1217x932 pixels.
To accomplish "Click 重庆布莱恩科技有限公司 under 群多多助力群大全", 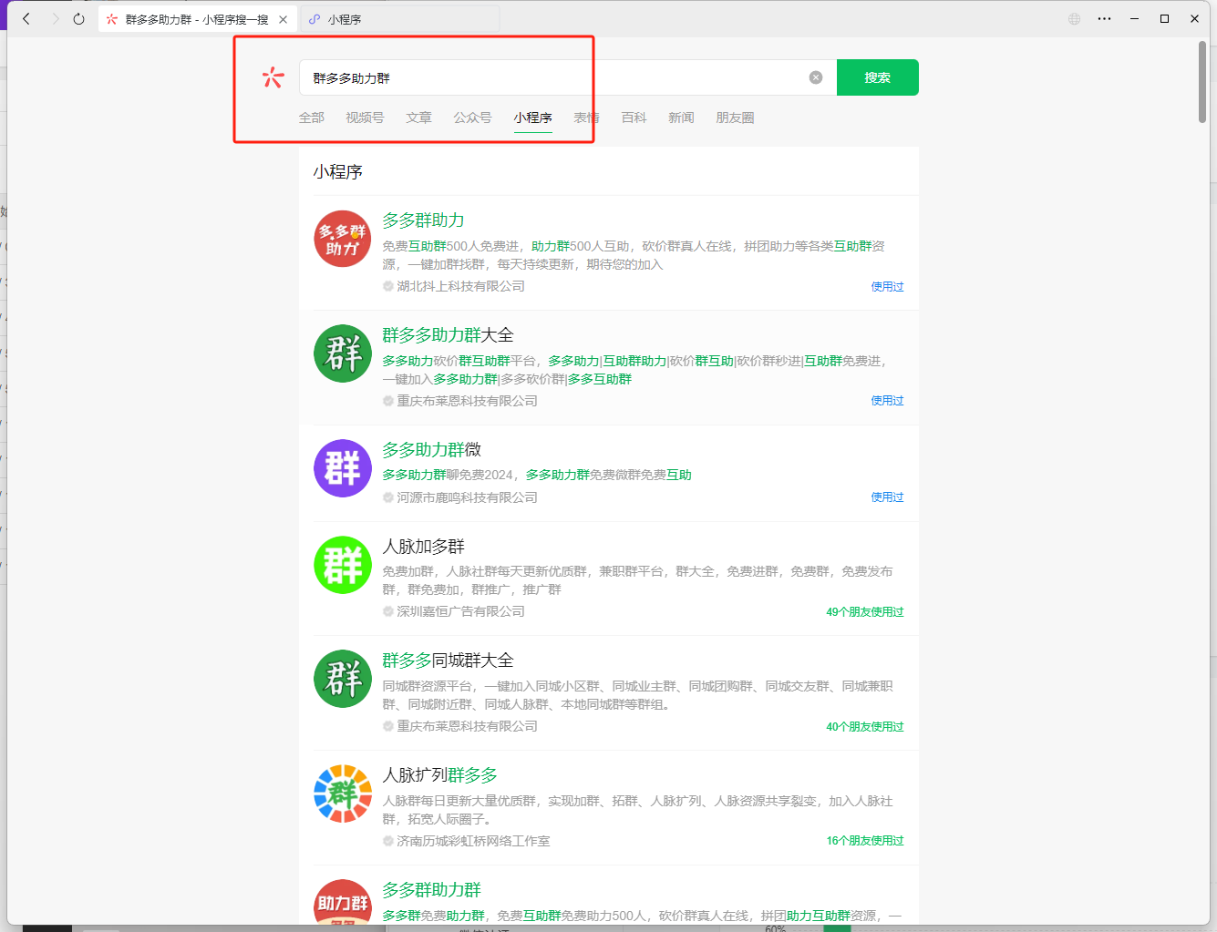I will coord(467,401).
